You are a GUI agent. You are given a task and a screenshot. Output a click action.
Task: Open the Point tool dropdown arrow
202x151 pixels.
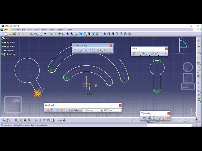(167, 55)
